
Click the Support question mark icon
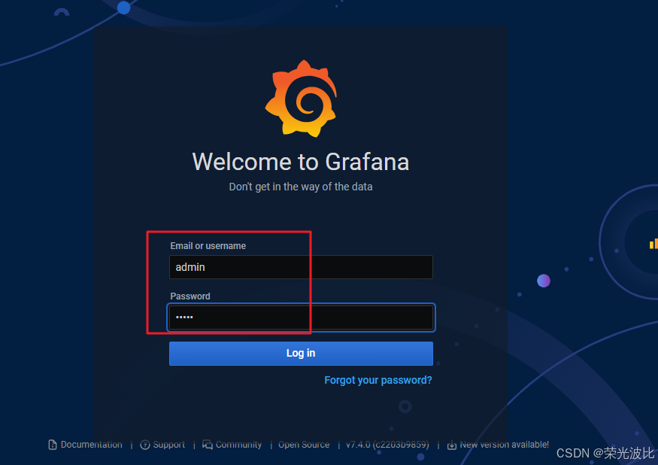click(x=145, y=445)
